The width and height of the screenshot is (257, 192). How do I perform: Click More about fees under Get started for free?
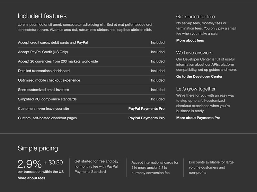tap(190, 40)
